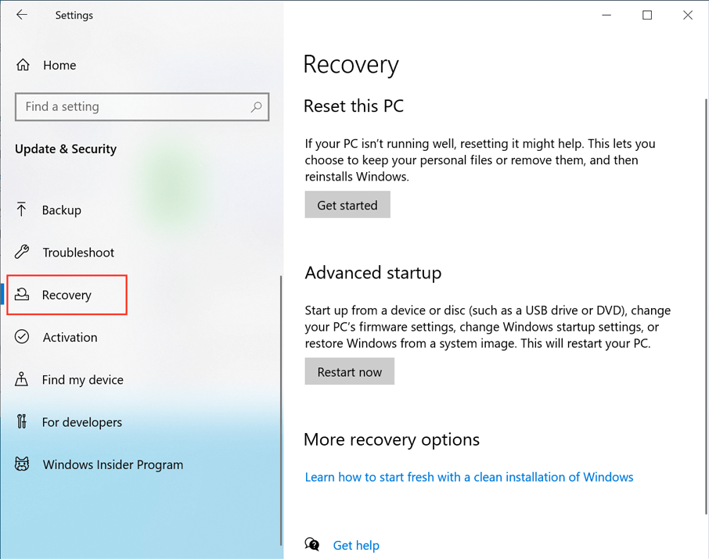
Task: Select Recovery in the sidebar
Action: pos(67,295)
